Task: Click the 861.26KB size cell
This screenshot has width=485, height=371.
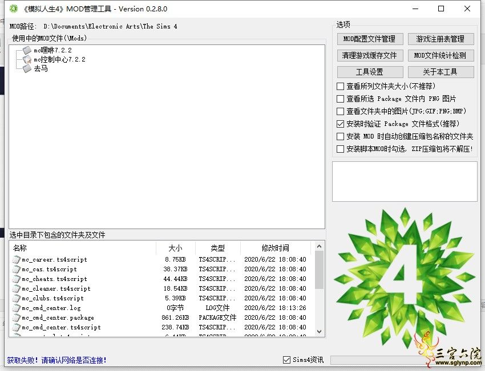Action: click(x=175, y=317)
